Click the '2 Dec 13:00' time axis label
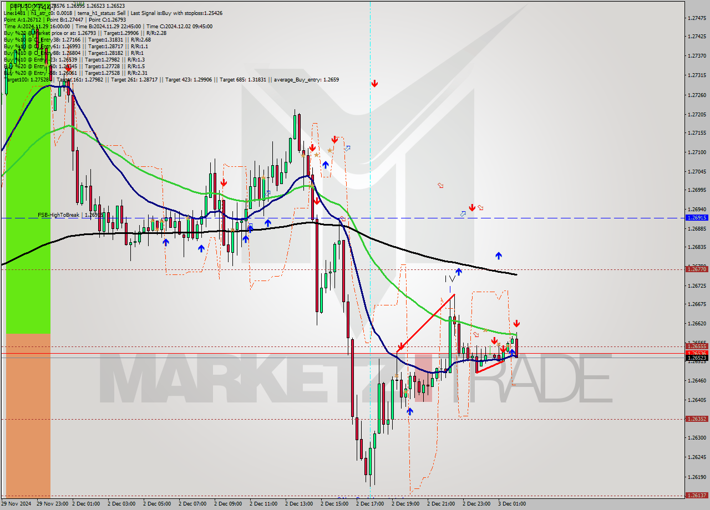The width and height of the screenshot is (710, 510). point(299,504)
